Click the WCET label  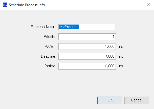(x=50, y=47)
